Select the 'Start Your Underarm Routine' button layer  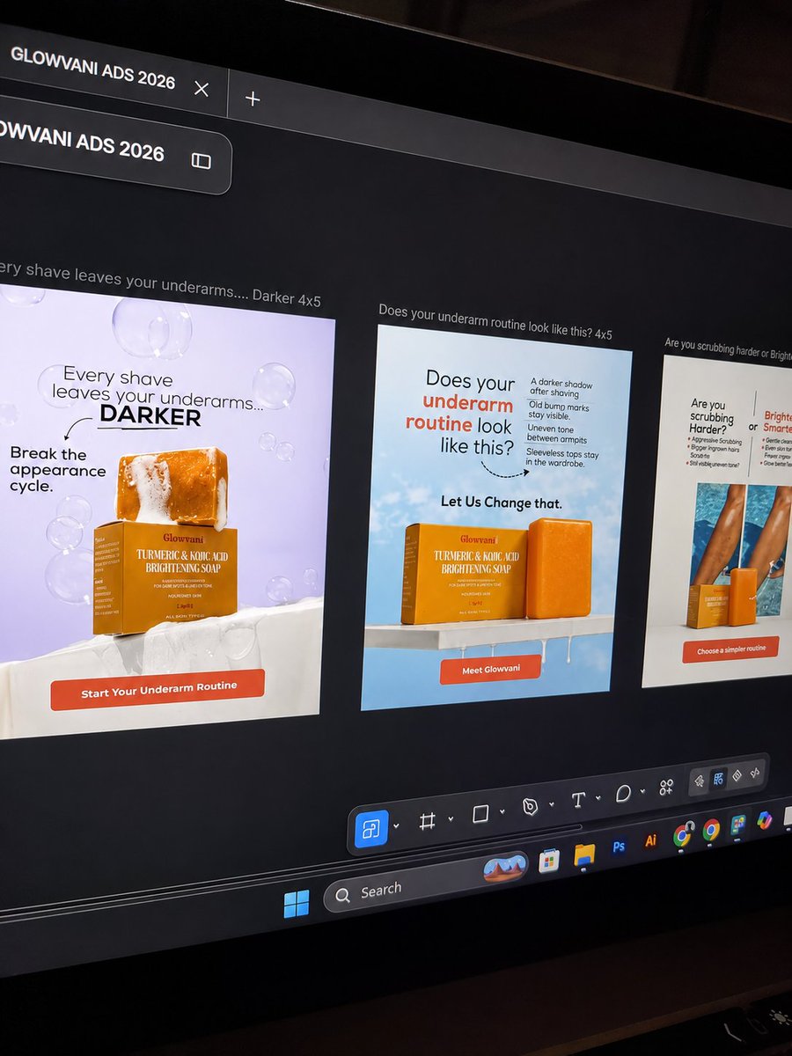pos(158,689)
